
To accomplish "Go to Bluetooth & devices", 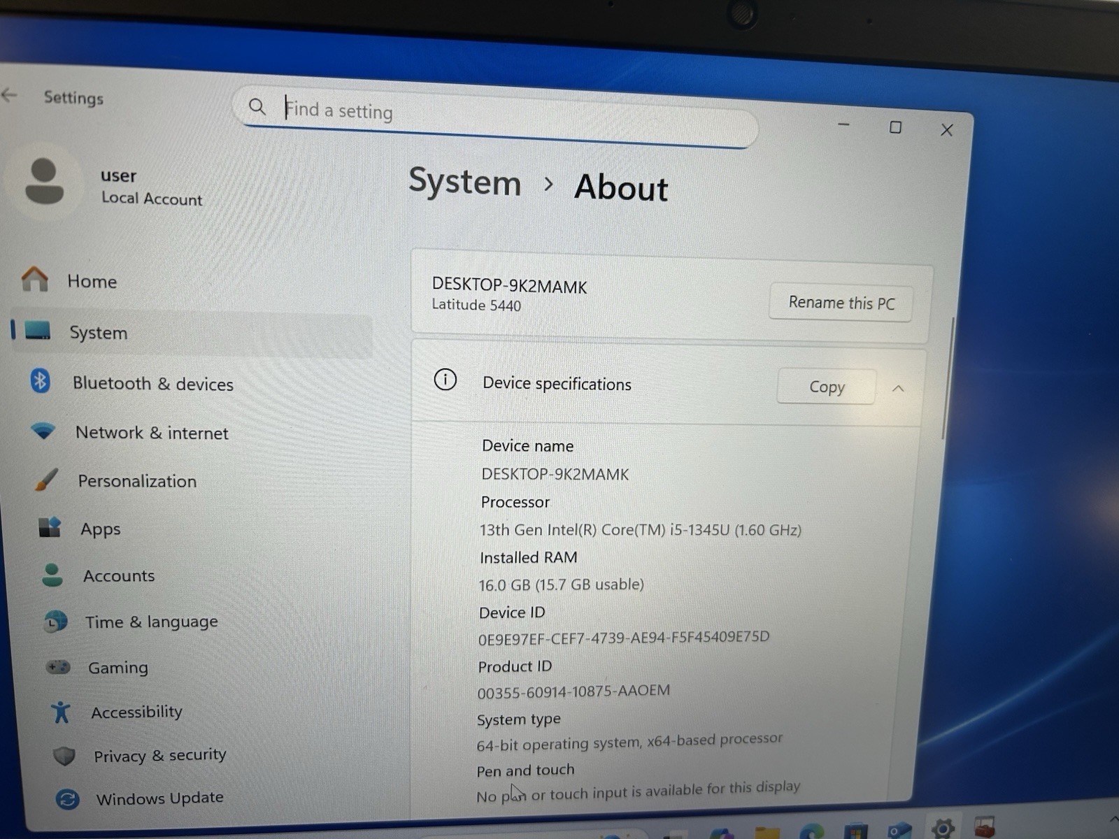I will point(152,383).
